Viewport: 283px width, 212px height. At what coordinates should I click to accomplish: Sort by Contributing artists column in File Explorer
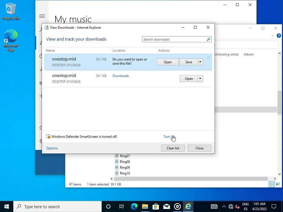[x=227, y=54]
